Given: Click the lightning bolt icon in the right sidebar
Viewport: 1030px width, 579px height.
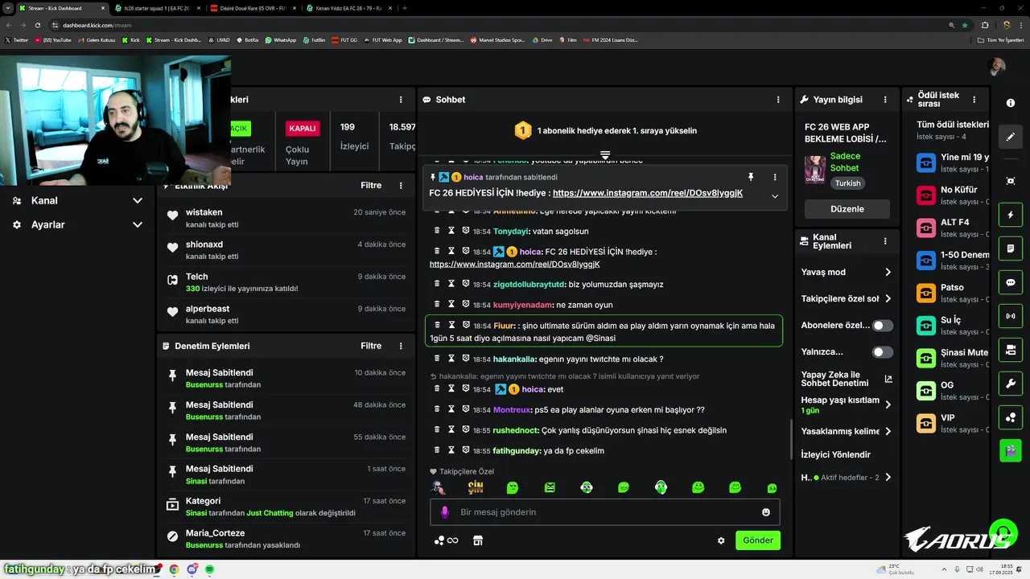Looking at the screenshot, I should (1011, 216).
